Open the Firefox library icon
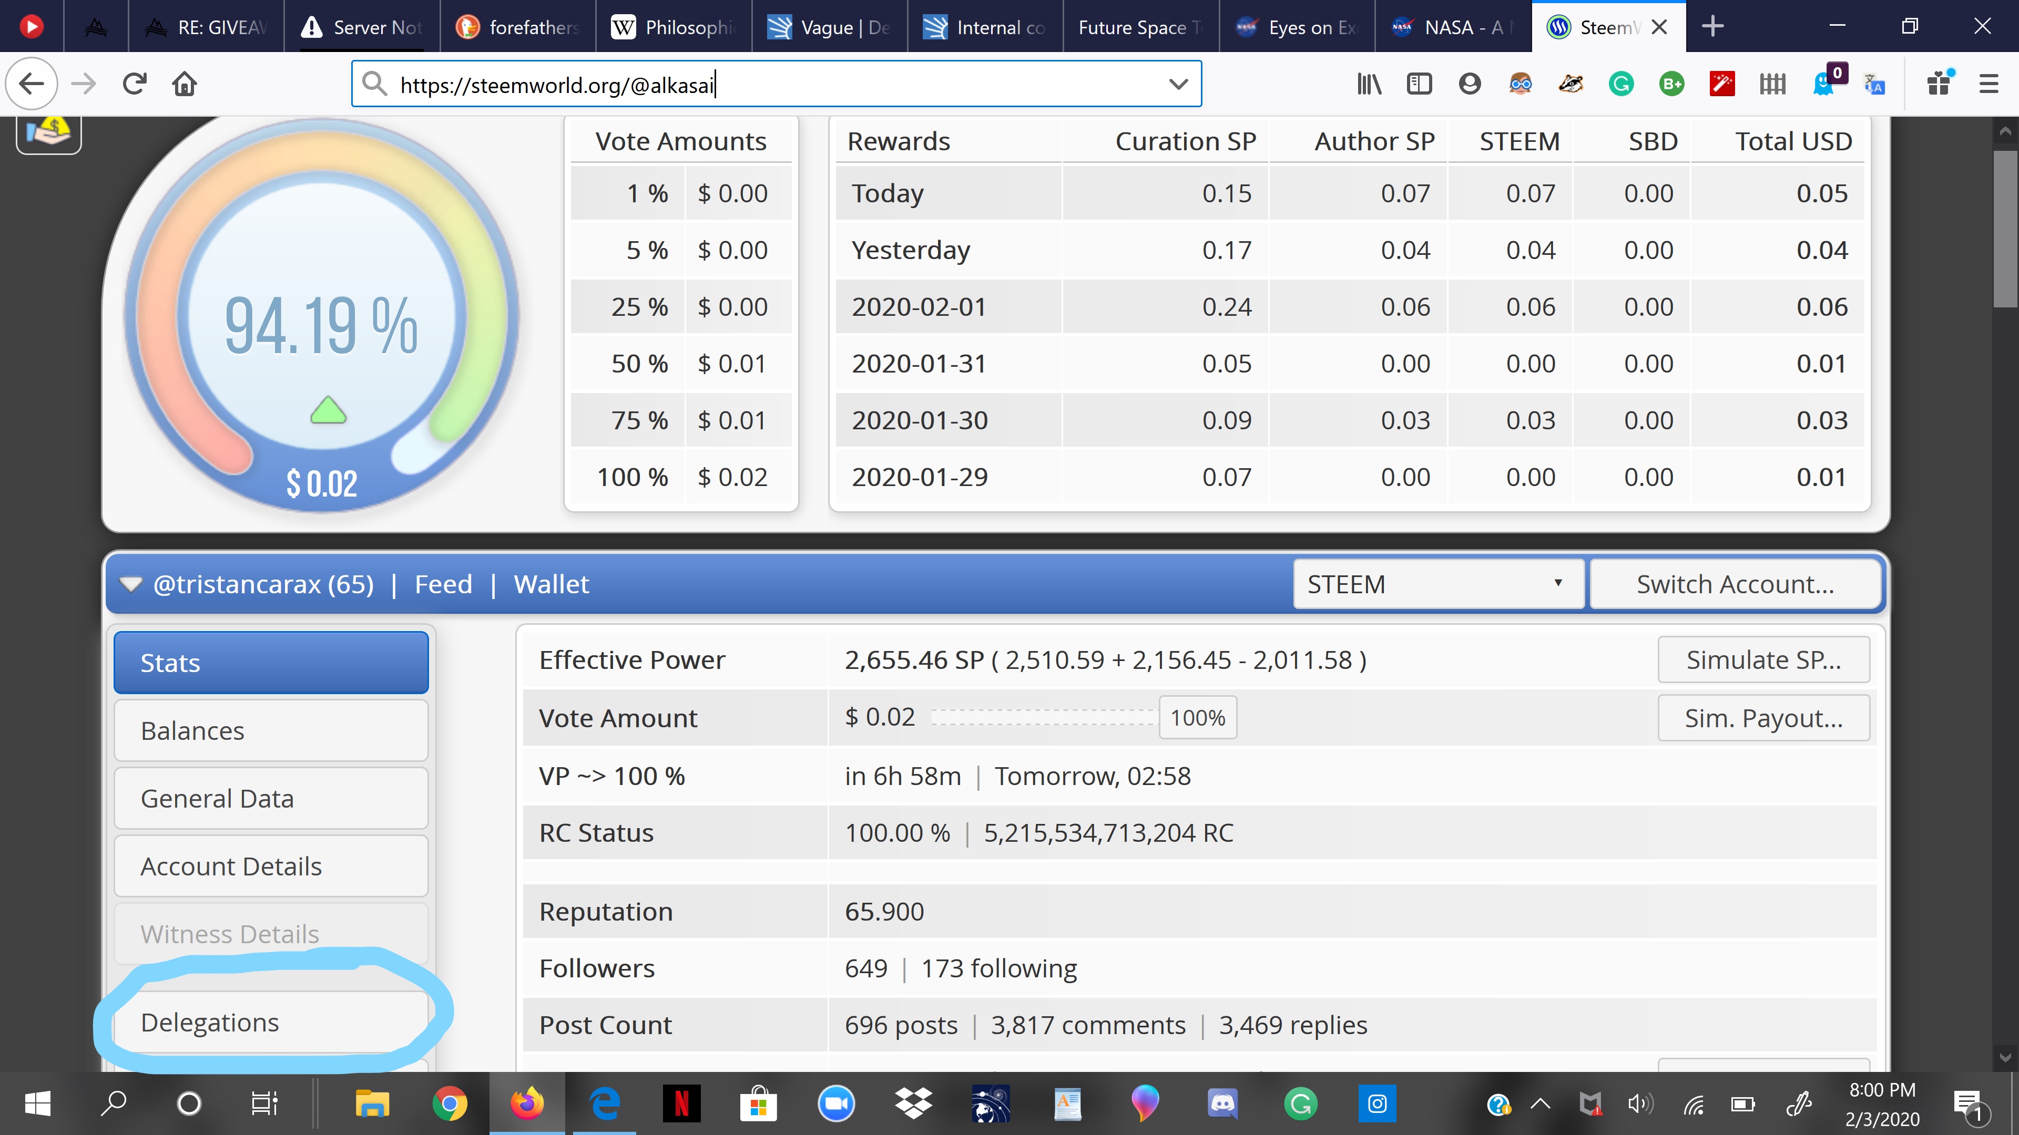The image size is (2019, 1135). coord(1369,84)
